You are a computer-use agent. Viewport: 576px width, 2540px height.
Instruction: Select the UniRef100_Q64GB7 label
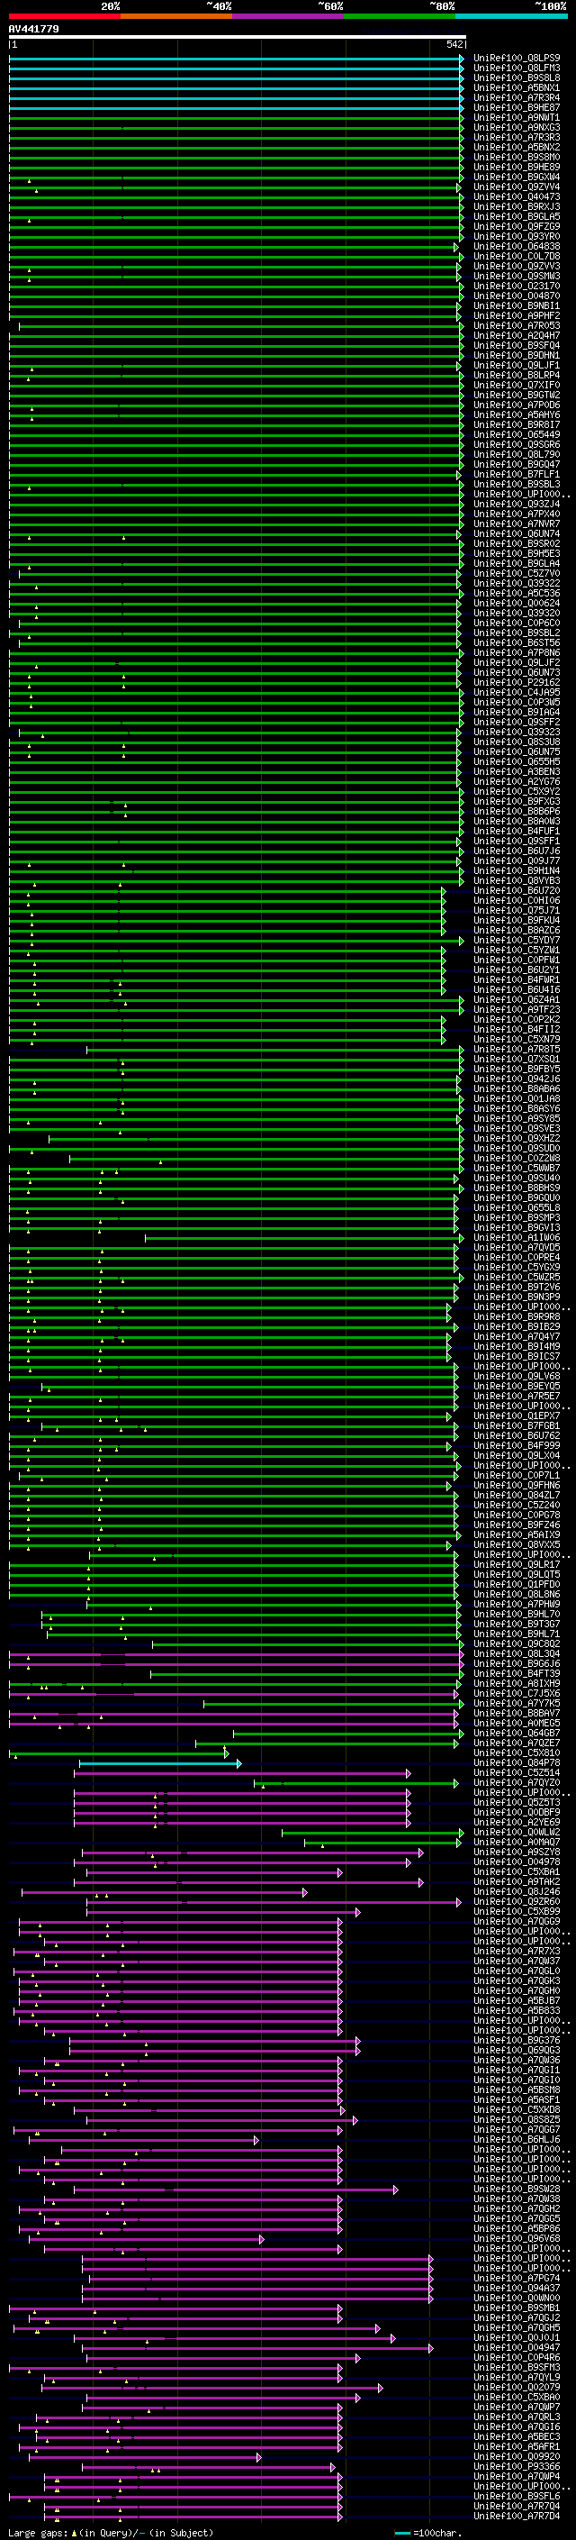pyautogui.click(x=517, y=1734)
